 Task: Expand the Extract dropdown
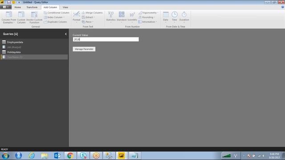[88, 17]
